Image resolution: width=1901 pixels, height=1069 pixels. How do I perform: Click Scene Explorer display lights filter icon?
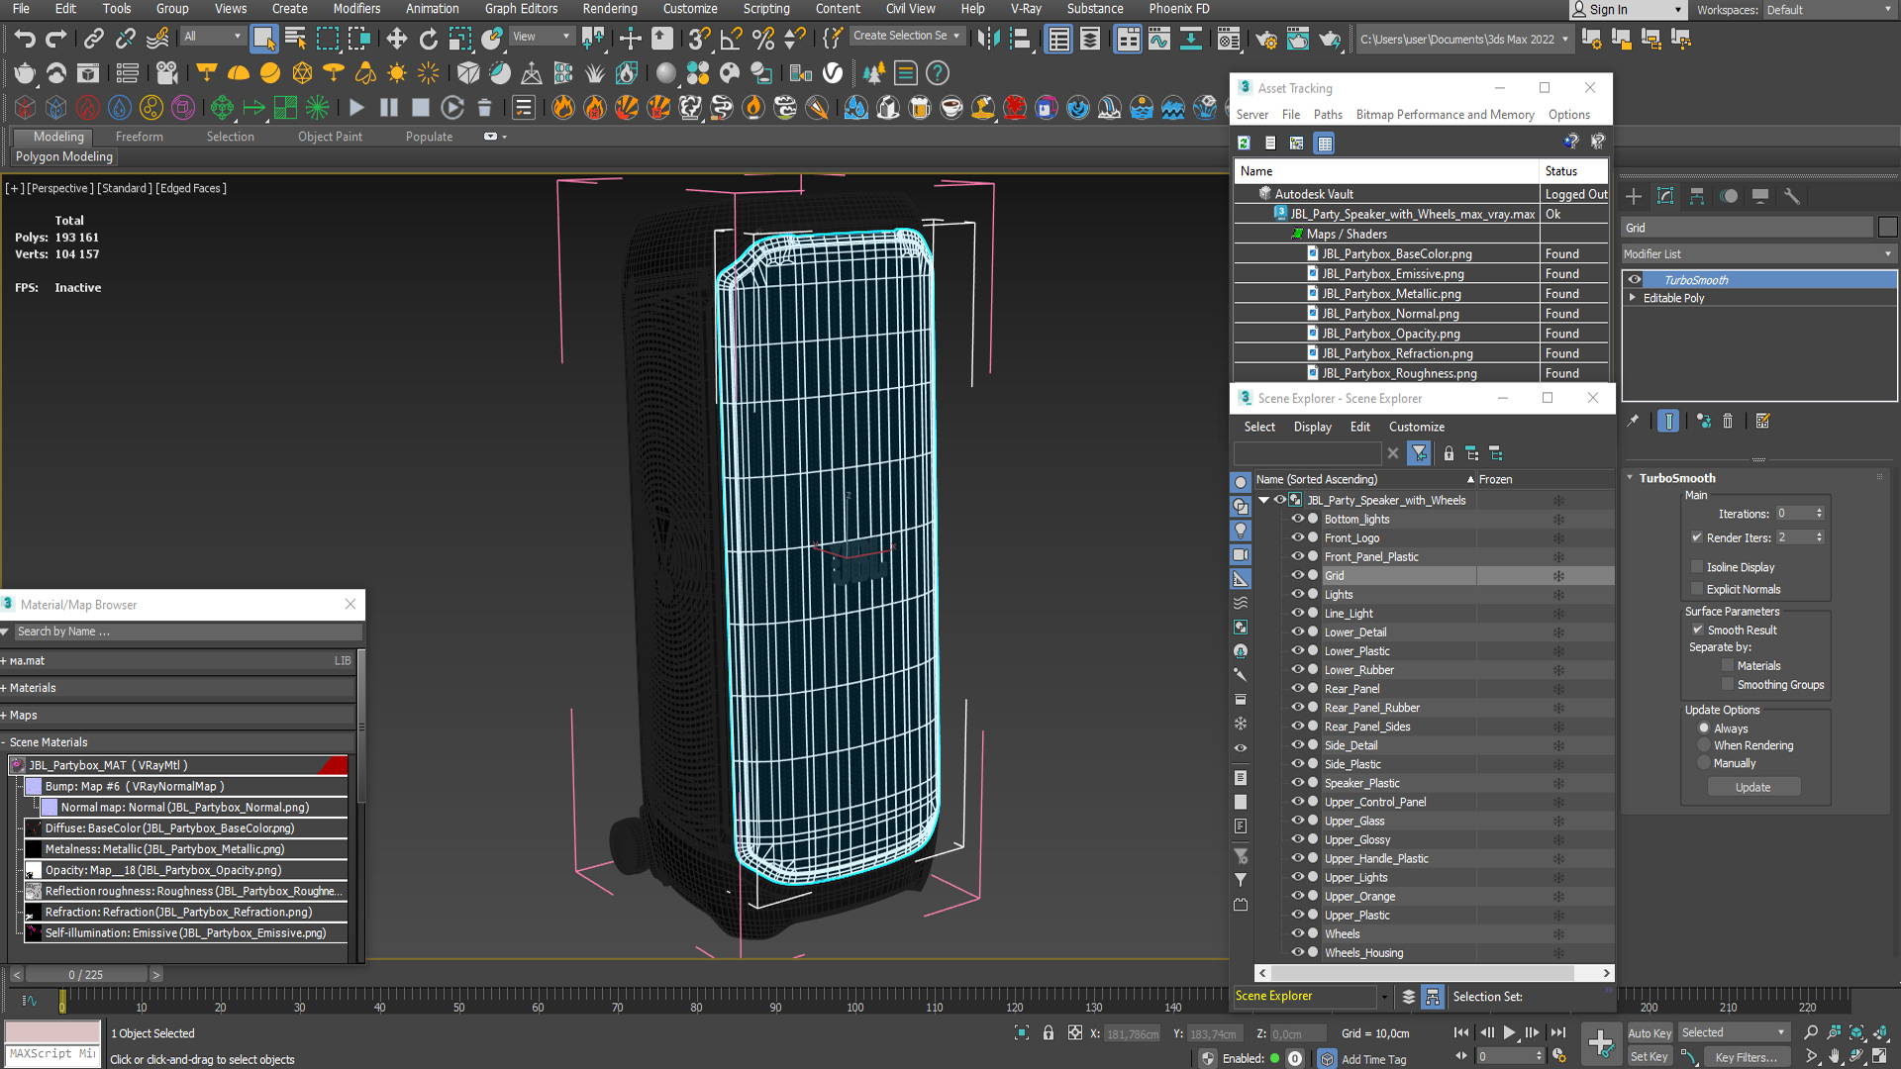point(1241,531)
